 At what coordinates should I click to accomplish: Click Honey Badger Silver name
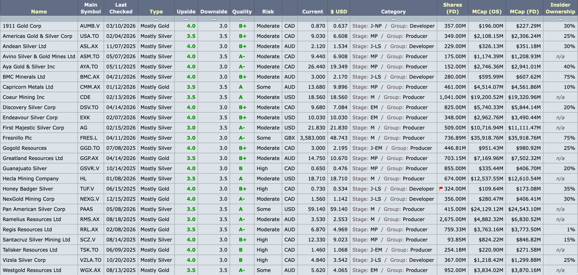(27, 189)
